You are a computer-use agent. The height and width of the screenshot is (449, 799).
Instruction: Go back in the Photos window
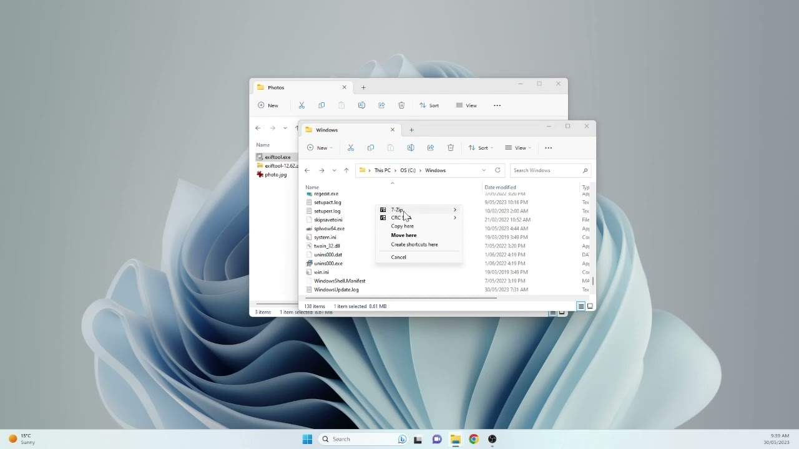tap(258, 128)
